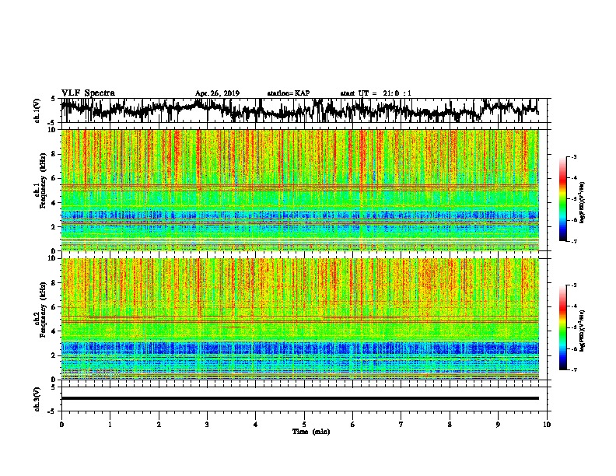Click the "-7" tick on ch.1 colorbar
The image size is (616, 476).
(x=574, y=241)
